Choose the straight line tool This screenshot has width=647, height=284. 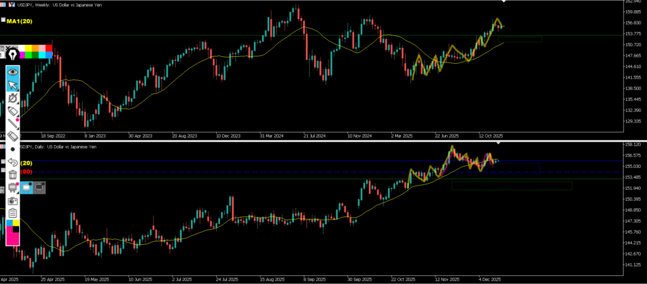click(x=13, y=124)
